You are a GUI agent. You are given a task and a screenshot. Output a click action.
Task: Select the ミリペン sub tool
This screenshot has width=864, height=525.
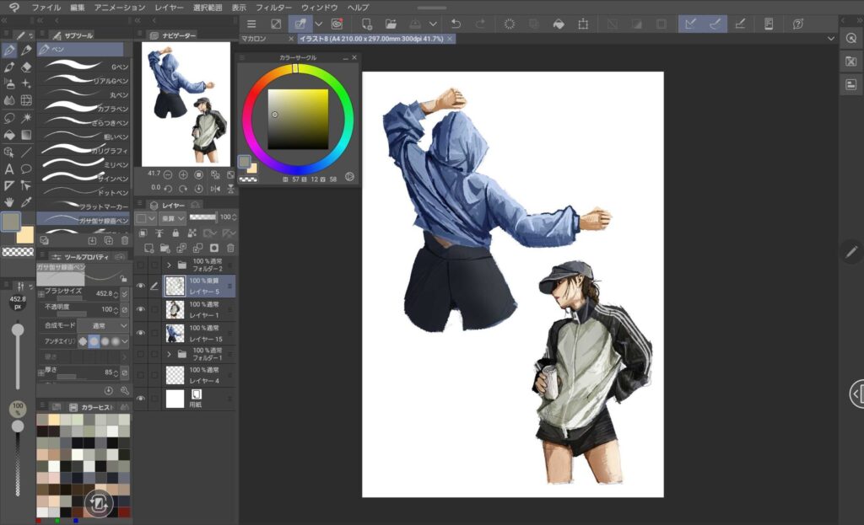(x=84, y=164)
